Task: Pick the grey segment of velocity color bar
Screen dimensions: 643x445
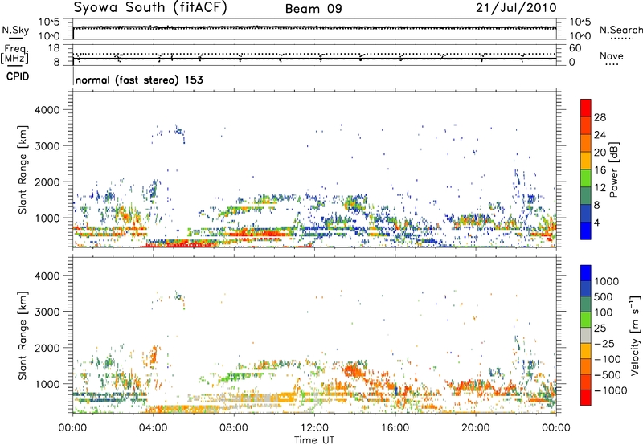Action: 586,335
